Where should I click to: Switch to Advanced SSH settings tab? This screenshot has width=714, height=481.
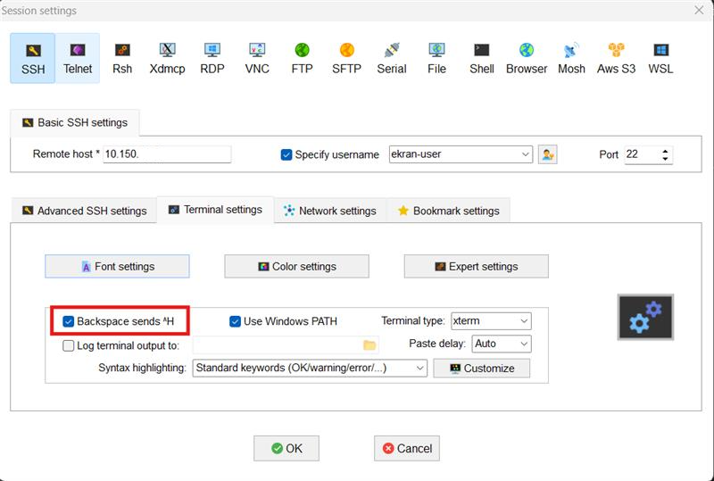(84, 211)
